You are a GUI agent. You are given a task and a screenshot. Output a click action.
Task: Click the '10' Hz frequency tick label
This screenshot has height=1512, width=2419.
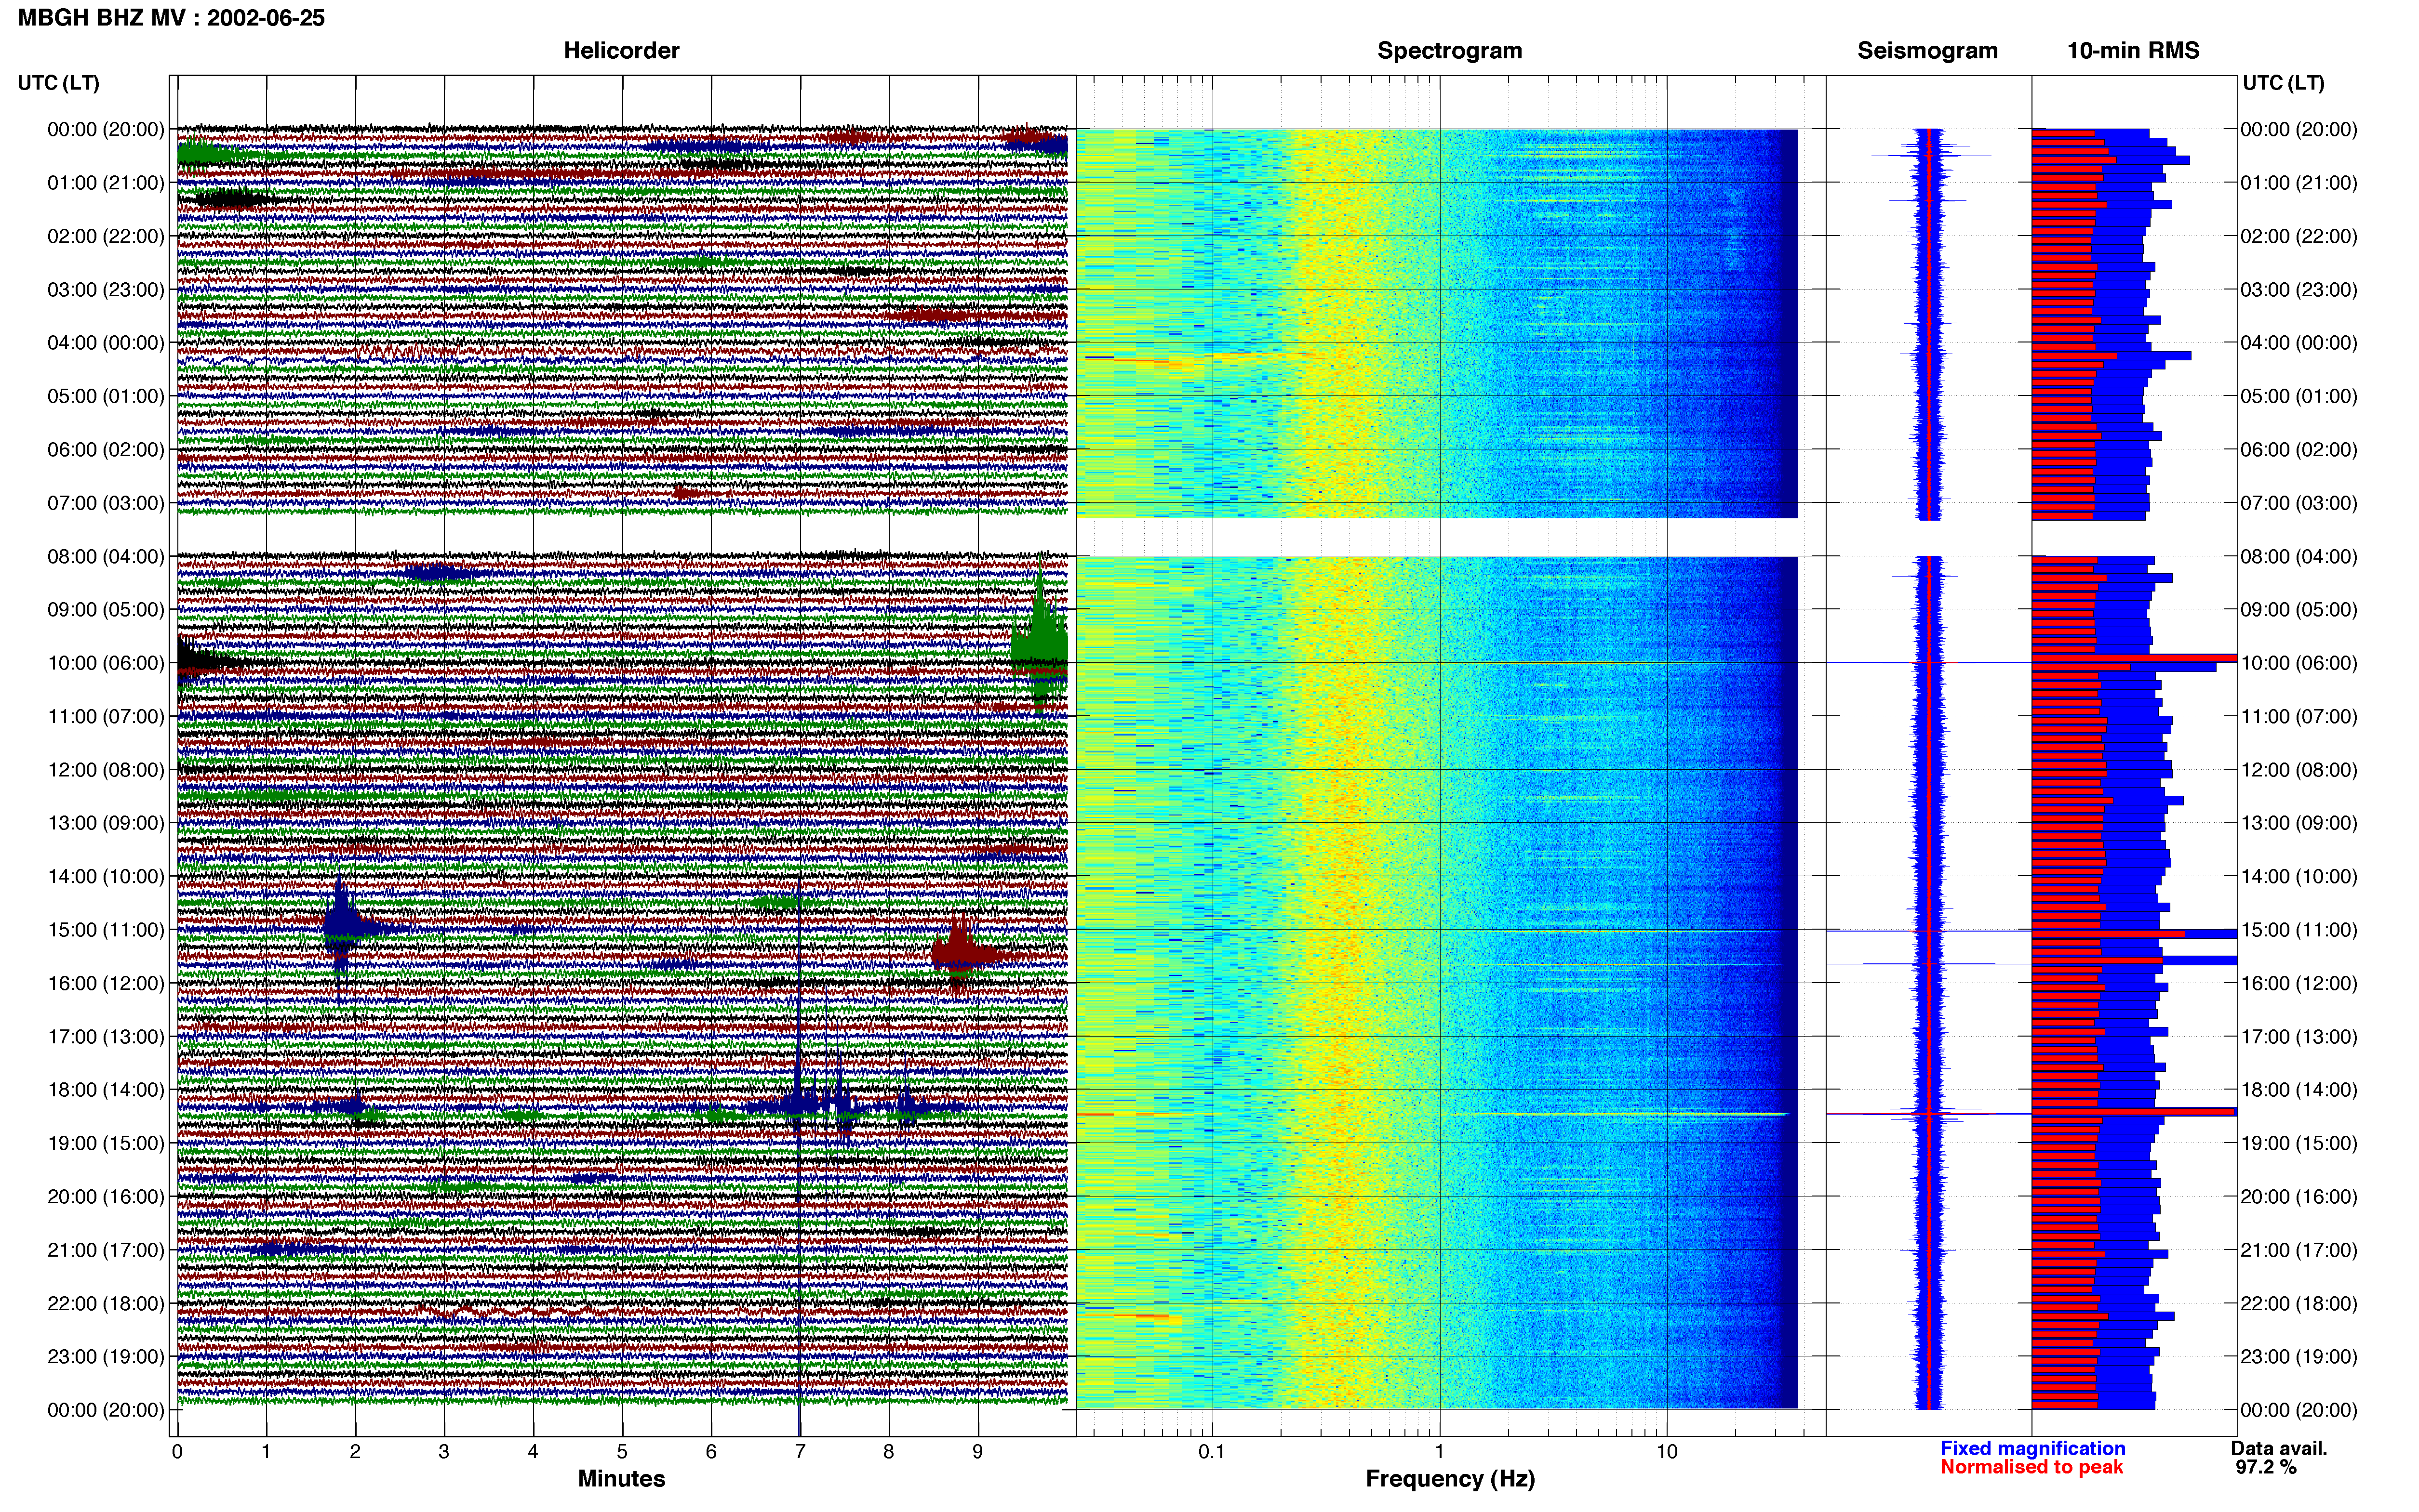[x=1667, y=1452]
